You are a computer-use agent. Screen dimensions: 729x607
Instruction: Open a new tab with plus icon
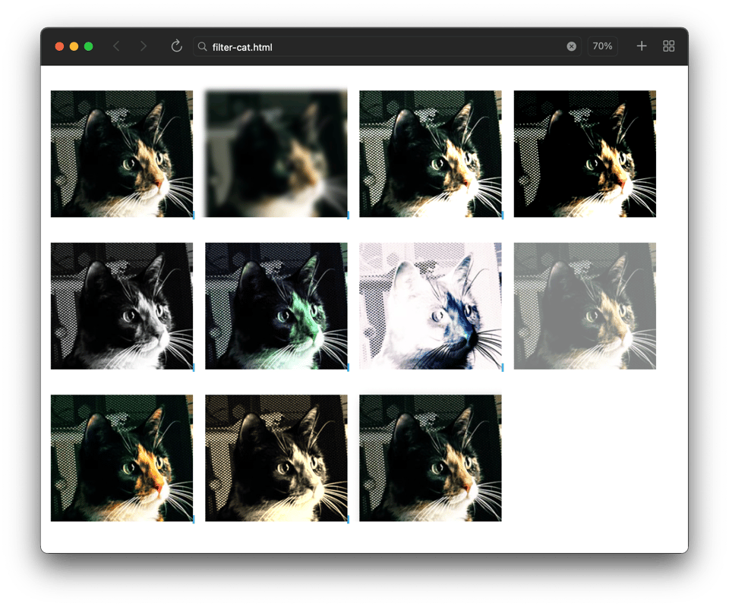tap(642, 46)
